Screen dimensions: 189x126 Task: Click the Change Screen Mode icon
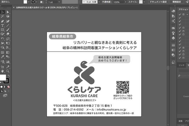tap(5, 95)
